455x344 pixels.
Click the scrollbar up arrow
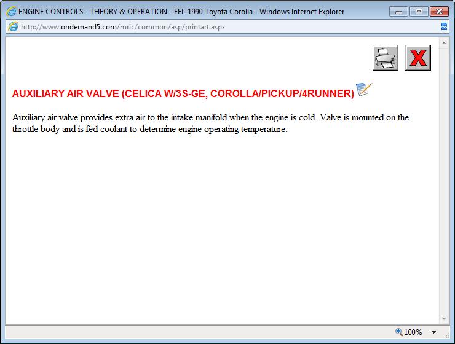(x=444, y=43)
